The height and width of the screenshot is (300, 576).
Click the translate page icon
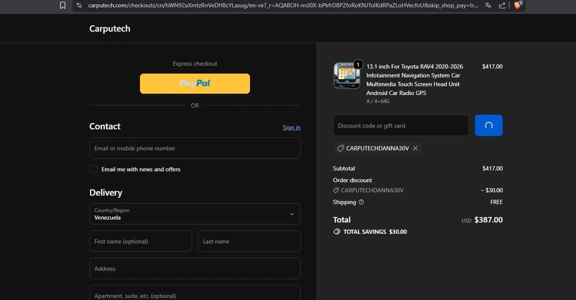coord(488,5)
